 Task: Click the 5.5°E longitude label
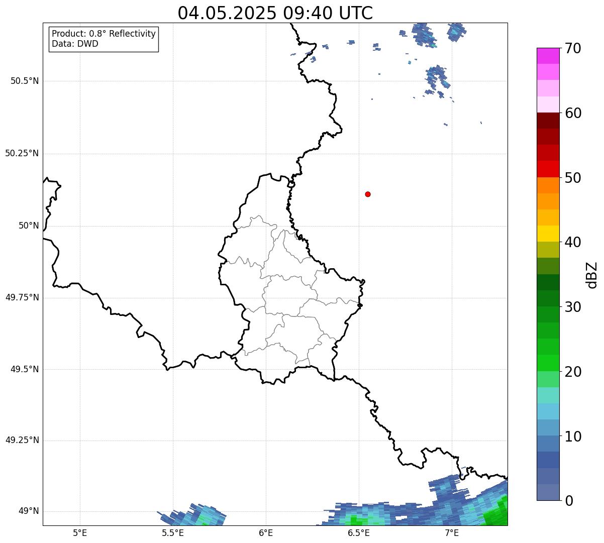coord(173,532)
